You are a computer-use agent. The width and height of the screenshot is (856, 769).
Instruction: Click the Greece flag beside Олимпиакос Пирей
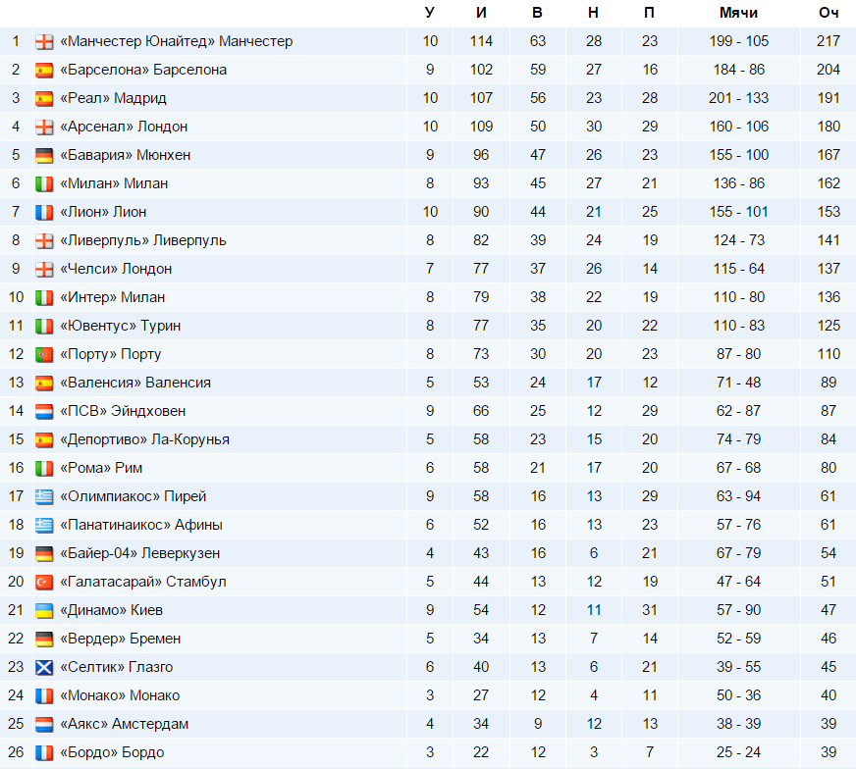pos(44,497)
